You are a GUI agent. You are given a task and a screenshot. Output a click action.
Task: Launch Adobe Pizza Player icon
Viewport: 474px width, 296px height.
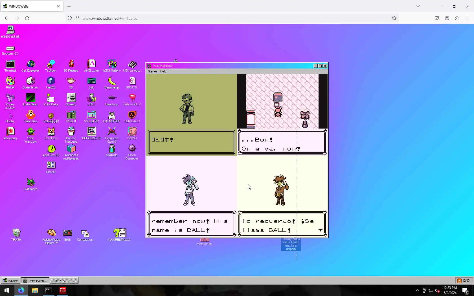click(51, 237)
